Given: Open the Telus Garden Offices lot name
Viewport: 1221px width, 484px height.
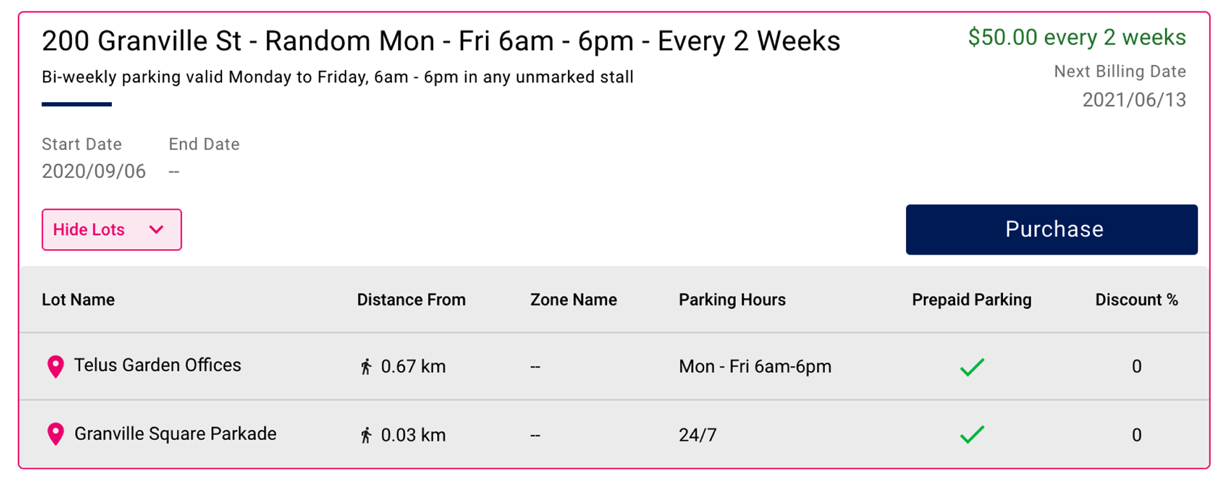Looking at the screenshot, I should click(x=158, y=365).
